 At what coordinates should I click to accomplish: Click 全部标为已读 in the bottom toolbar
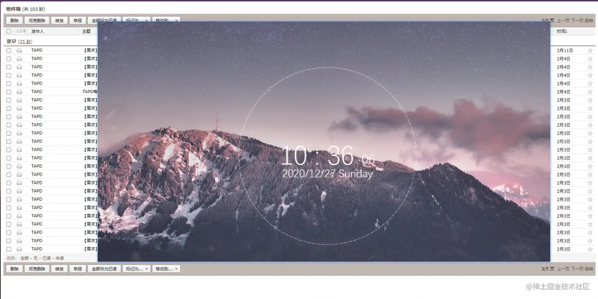click(104, 269)
